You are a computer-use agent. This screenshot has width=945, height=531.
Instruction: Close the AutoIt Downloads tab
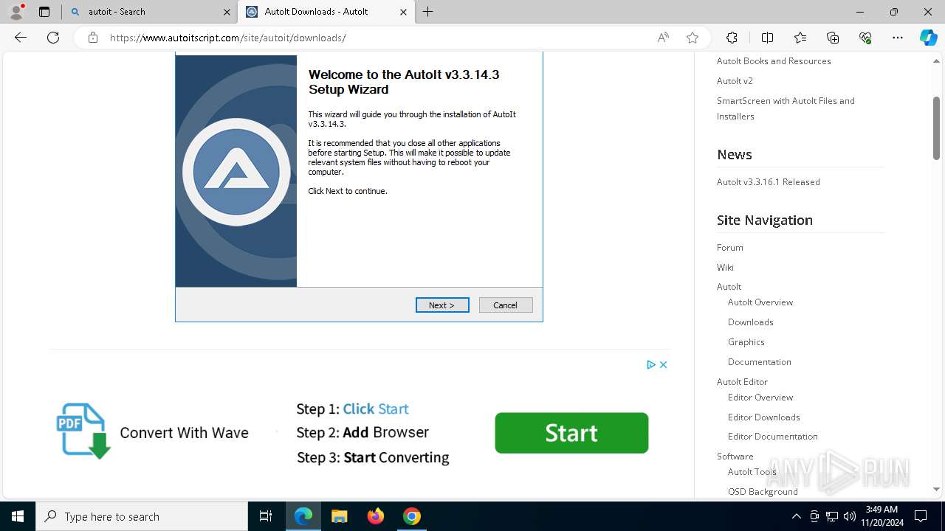click(x=403, y=12)
